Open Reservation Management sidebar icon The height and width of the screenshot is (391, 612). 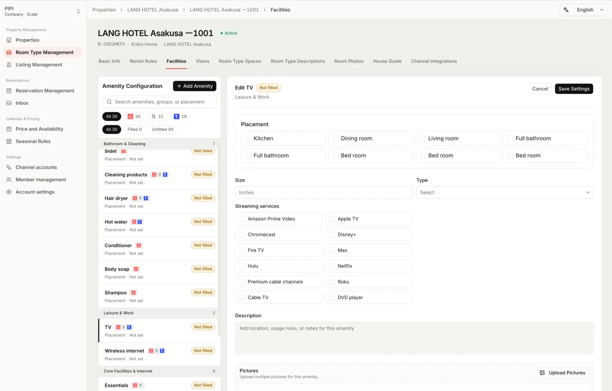click(9, 91)
